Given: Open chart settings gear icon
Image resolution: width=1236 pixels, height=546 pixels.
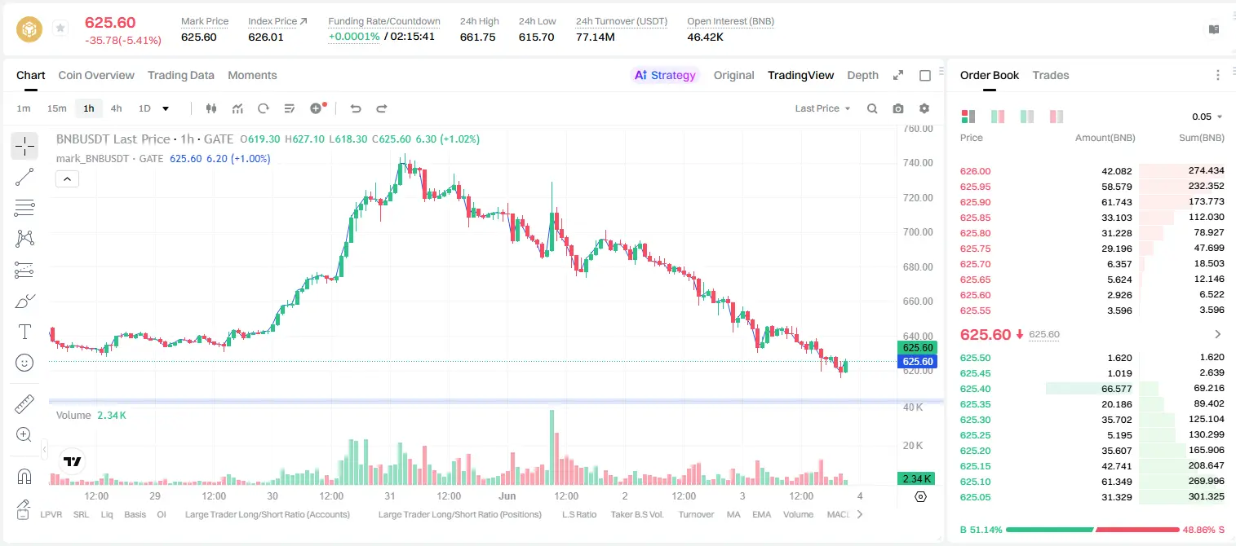Looking at the screenshot, I should coord(924,108).
